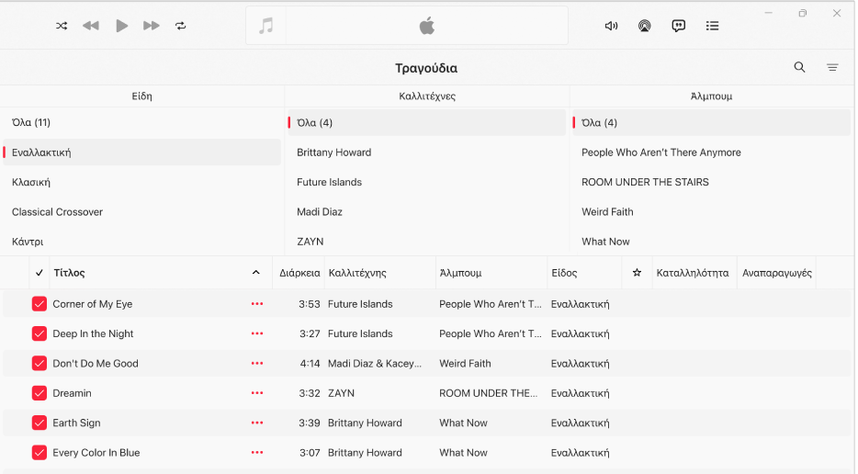
Task: Click the Είδη browser column header
Action: (x=141, y=96)
